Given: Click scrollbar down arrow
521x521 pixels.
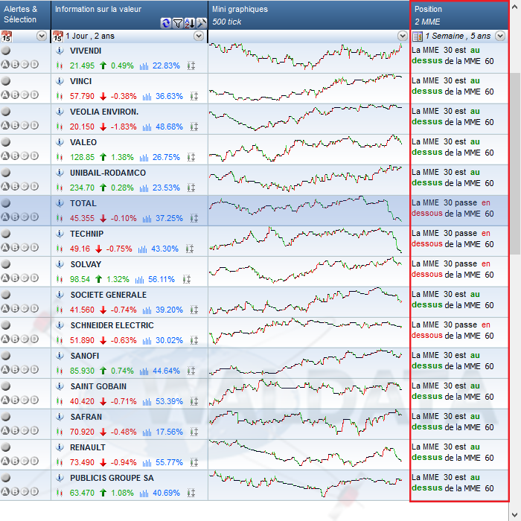Looking at the screenshot, I should tap(515, 515).
